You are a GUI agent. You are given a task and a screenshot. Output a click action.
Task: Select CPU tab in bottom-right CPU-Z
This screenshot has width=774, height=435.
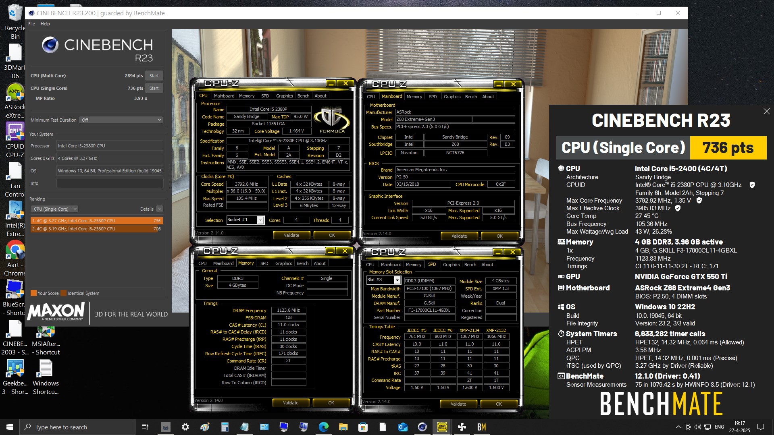click(370, 265)
